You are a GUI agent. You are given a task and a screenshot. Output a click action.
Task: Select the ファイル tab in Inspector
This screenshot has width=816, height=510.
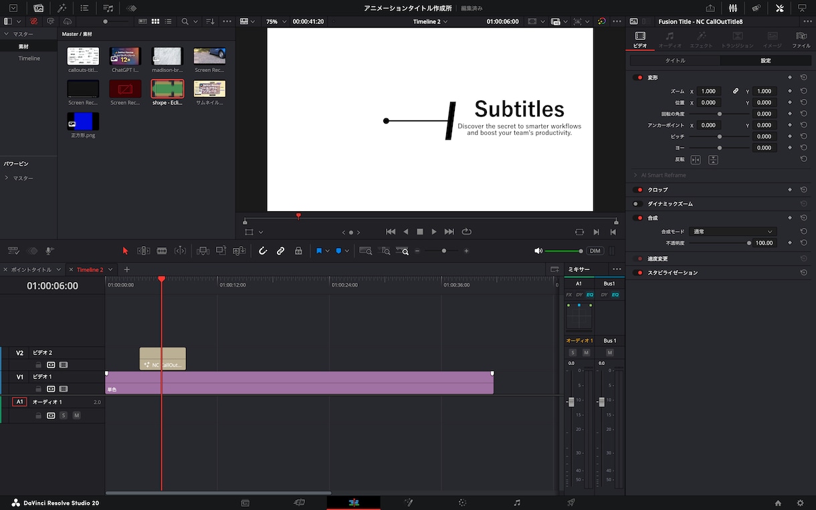pyautogui.click(x=801, y=39)
